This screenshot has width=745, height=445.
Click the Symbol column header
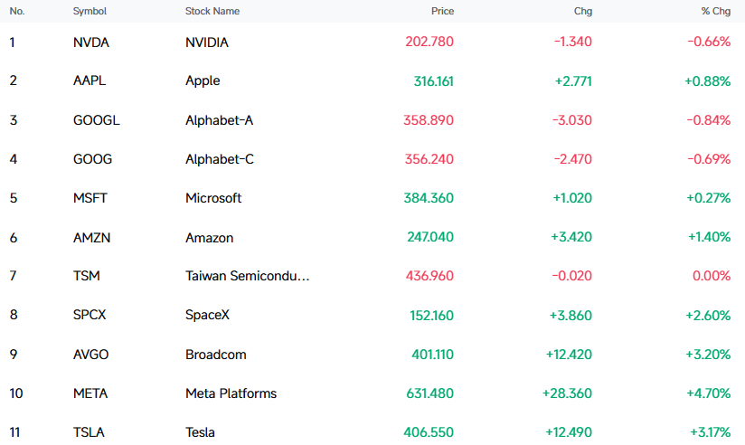point(90,11)
